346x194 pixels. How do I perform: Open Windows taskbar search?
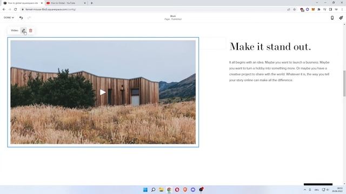point(153,190)
